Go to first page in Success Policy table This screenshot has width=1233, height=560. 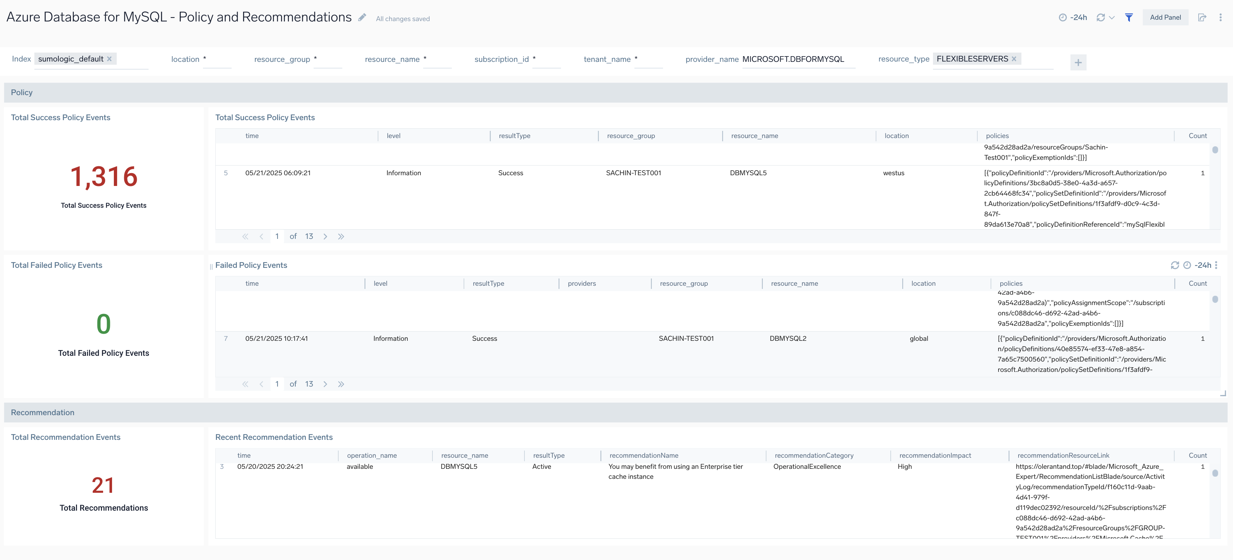(x=245, y=237)
